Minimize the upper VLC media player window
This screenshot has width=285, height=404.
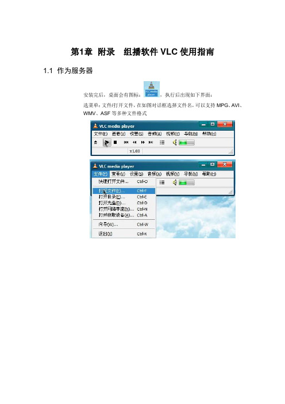(203, 124)
